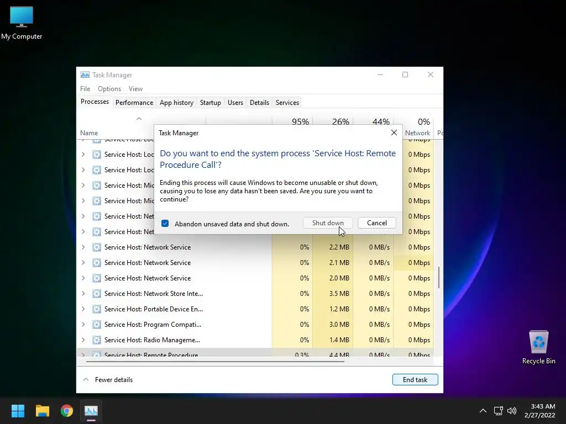Screen dimensions: 566x424
Task: Click Cancel in the dialog
Action: [x=377, y=223]
